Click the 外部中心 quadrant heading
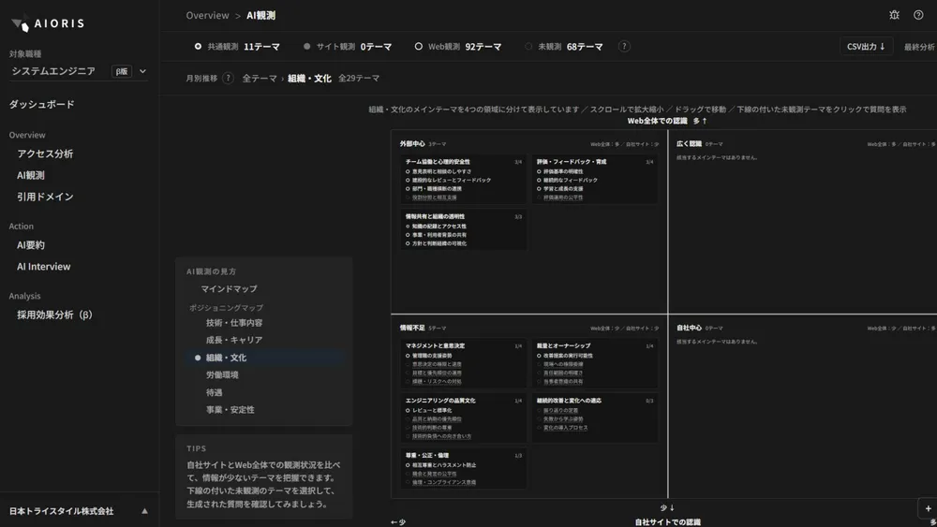Viewport: 937px width, 527px height. coord(412,144)
